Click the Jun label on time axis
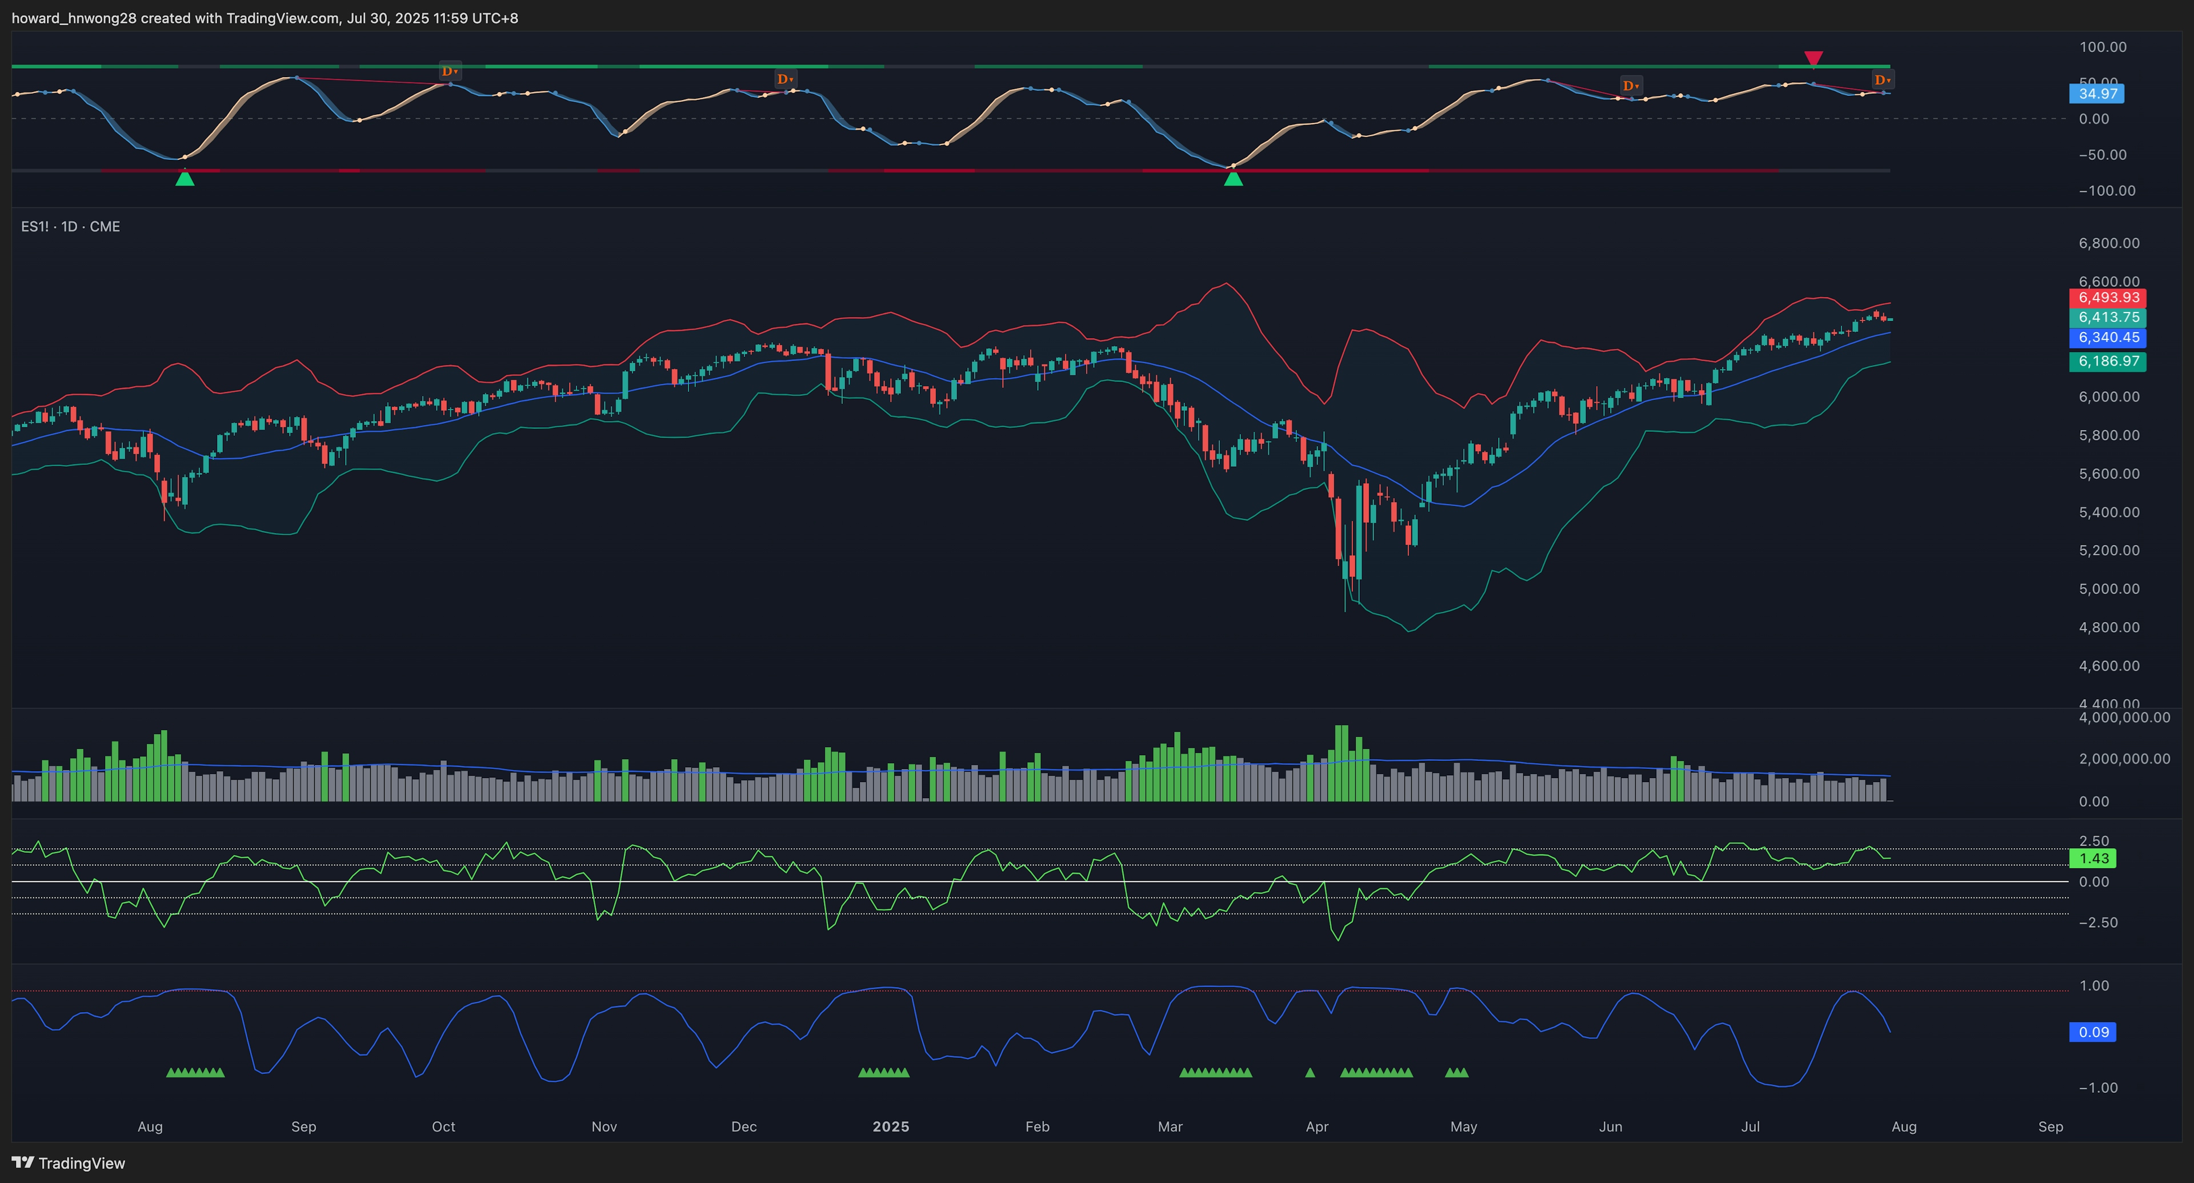Screen dimensions: 2194x1183 coord(1611,1126)
